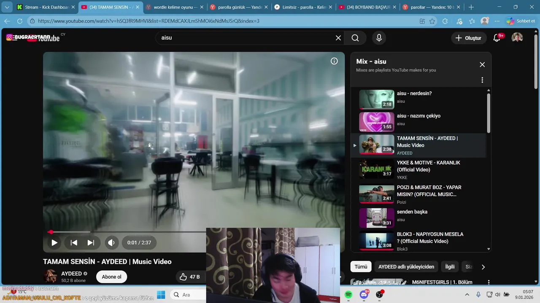The image size is (540, 303).
Task: Skip to the previous video in player
Action: click(74, 242)
